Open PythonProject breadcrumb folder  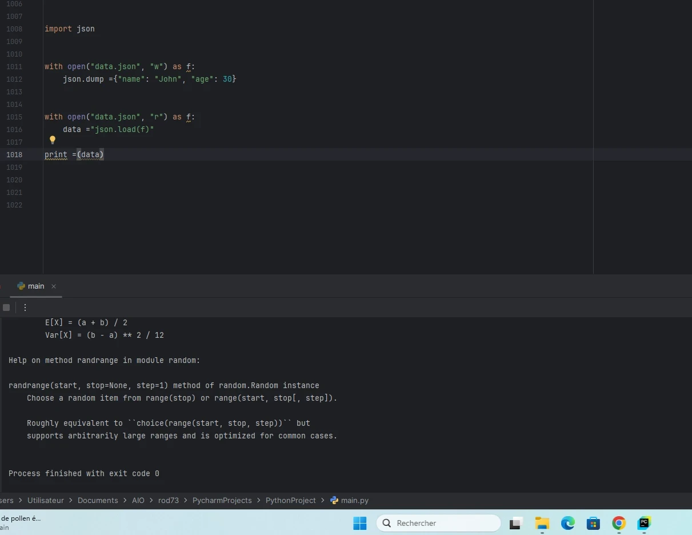290,500
